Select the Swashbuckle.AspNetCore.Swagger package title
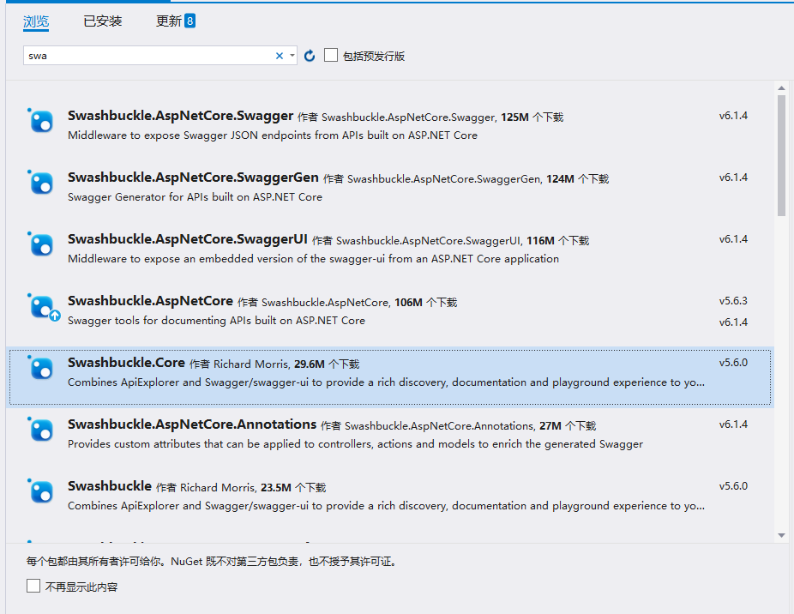Viewport: 794px width, 614px height. click(181, 116)
